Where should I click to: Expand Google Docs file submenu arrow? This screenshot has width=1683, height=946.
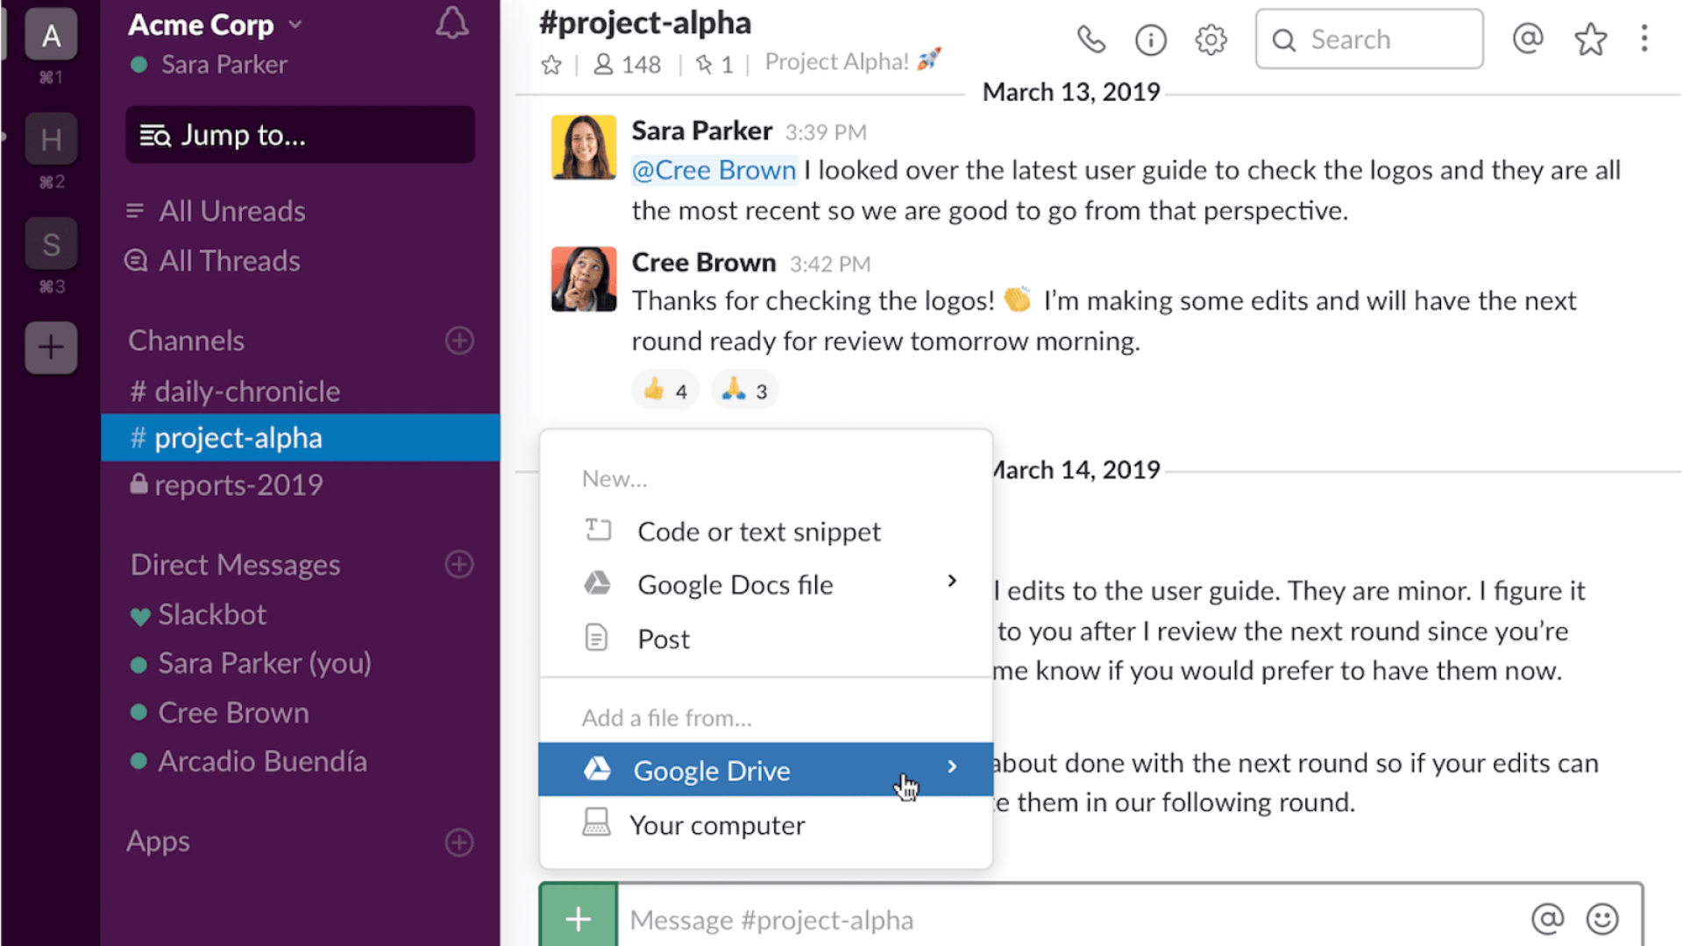(x=952, y=582)
